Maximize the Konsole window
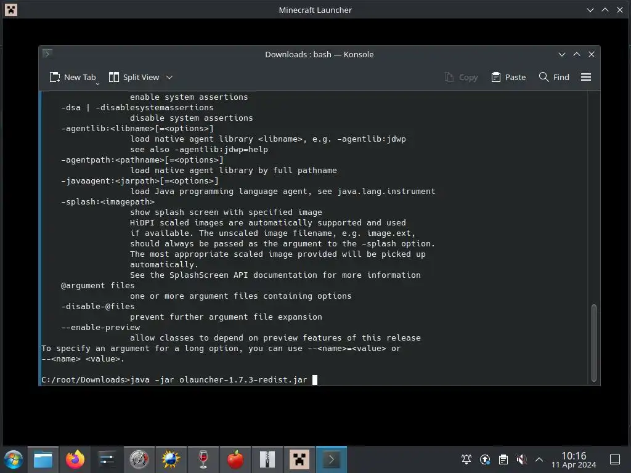The image size is (631, 473). click(x=577, y=54)
